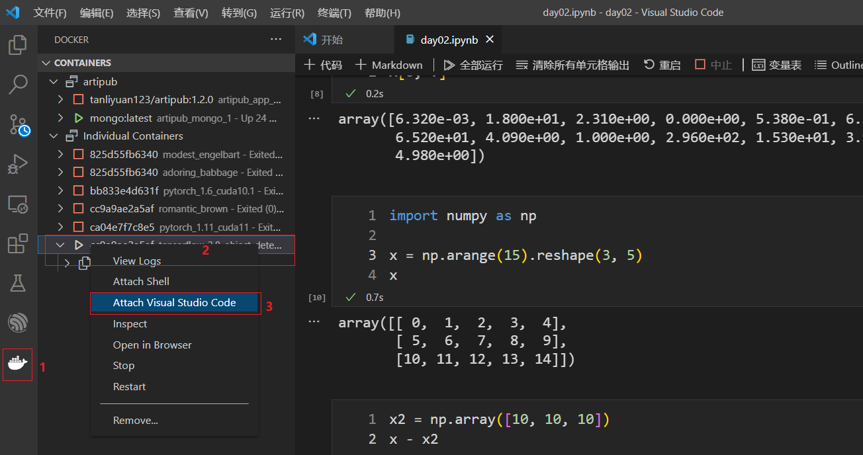The image size is (863, 455).
Task: Open the Run and Debug view
Action: click(17, 164)
